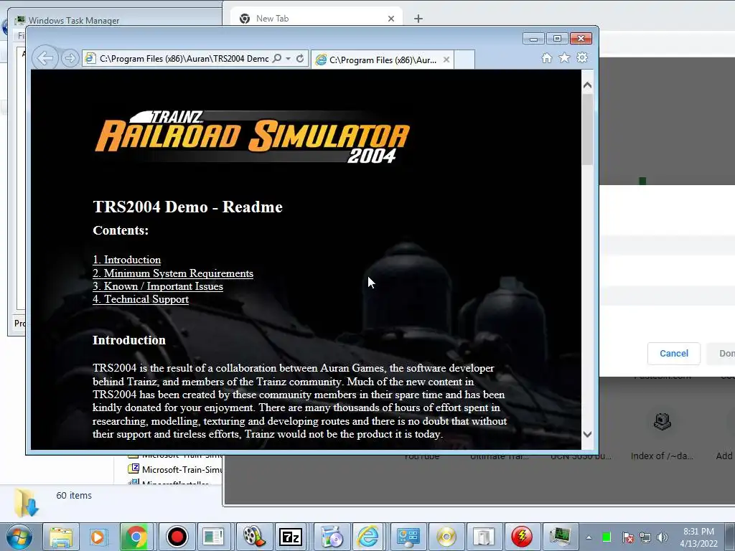Switch to Google Chrome on the taskbar
This screenshot has height=551, width=735.
[x=136, y=537]
